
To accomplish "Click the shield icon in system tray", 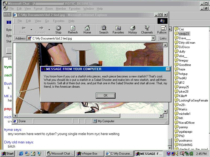I will coord(169,154).
